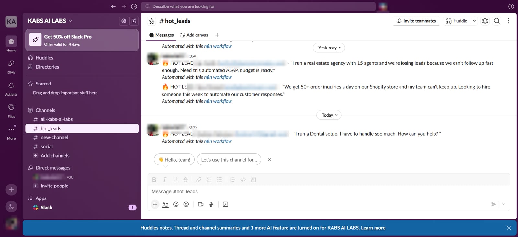Open the Today date jump dropdown
Viewport: 518px width, 237px height.
point(329,115)
